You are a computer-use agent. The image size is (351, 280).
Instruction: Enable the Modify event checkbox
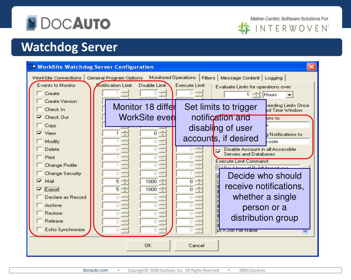(x=40, y=141)
